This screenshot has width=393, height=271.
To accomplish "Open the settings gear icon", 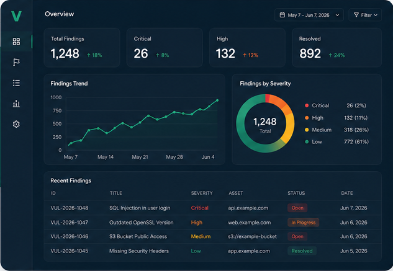I will click(16, 124).
